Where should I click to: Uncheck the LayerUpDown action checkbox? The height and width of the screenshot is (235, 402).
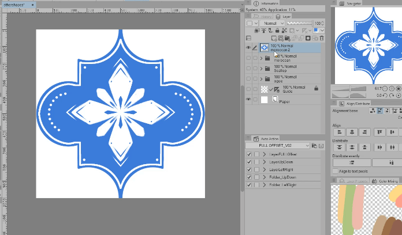coord(249,162)
